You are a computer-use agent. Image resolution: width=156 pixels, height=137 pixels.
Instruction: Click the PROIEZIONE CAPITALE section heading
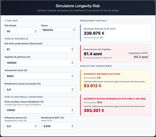pos(94,21)
